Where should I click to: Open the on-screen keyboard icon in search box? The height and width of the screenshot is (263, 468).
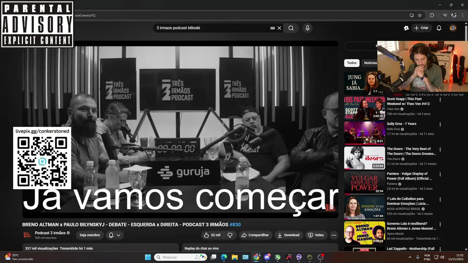[272, 28]
